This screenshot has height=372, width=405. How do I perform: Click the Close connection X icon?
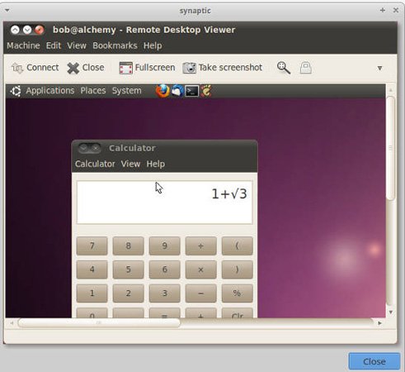pyautogui.click(x=73, y=68)
